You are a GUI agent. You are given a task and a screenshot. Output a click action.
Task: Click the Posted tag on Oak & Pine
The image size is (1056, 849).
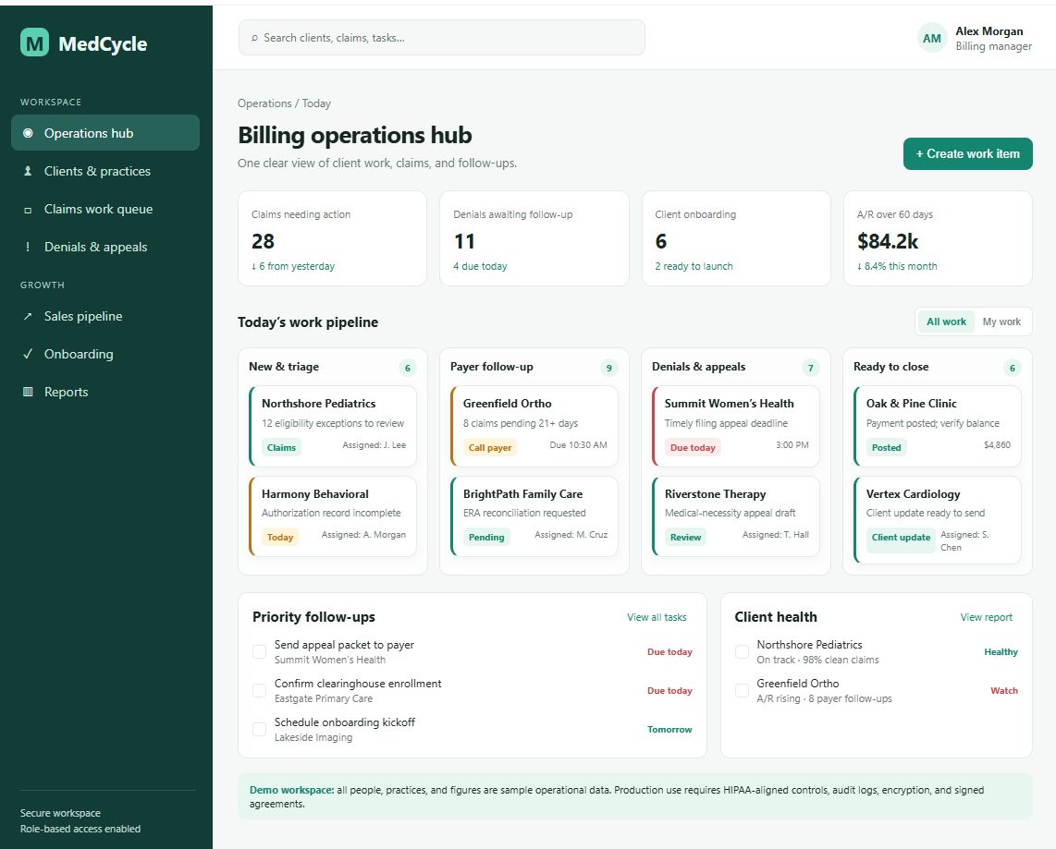[x=886, y=447]
